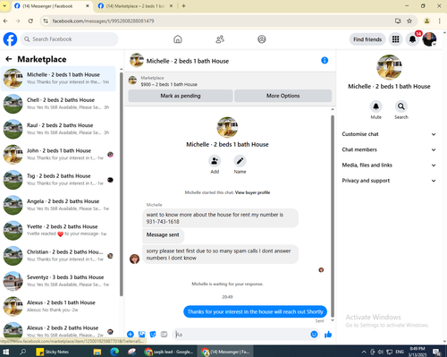Edit the chat name pencil icon

240,161
